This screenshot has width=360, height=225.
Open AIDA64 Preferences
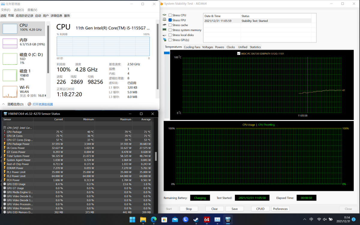tap(280, 209)
